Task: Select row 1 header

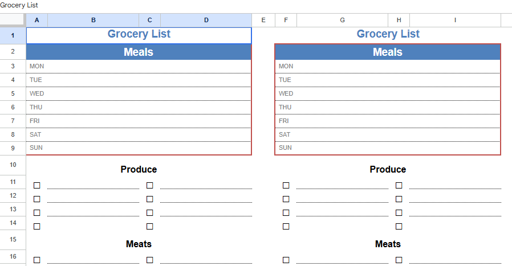Action: tap(13, 35)
